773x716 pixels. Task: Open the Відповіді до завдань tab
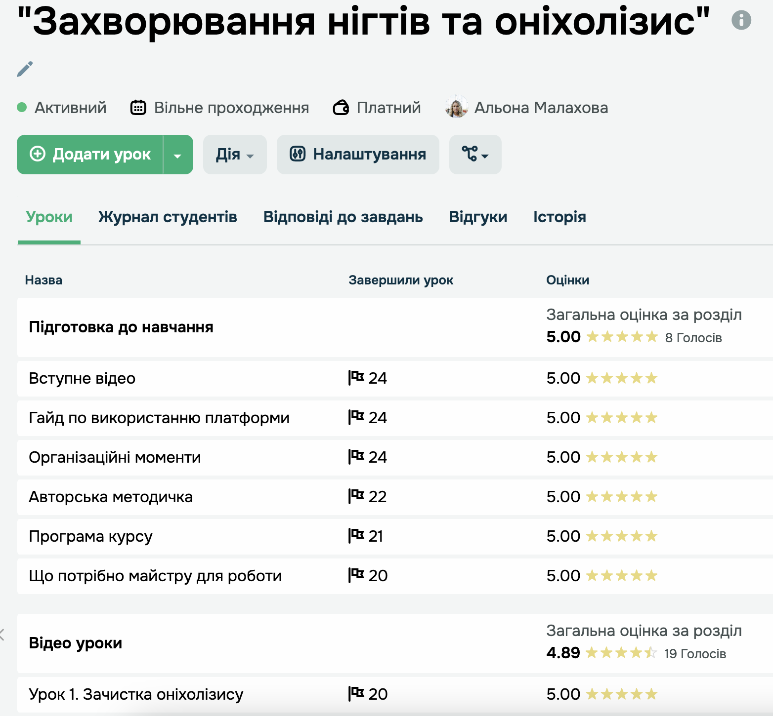point(343,217)
